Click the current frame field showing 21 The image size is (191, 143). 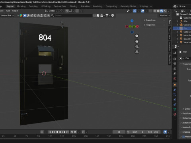pos(119,132)
